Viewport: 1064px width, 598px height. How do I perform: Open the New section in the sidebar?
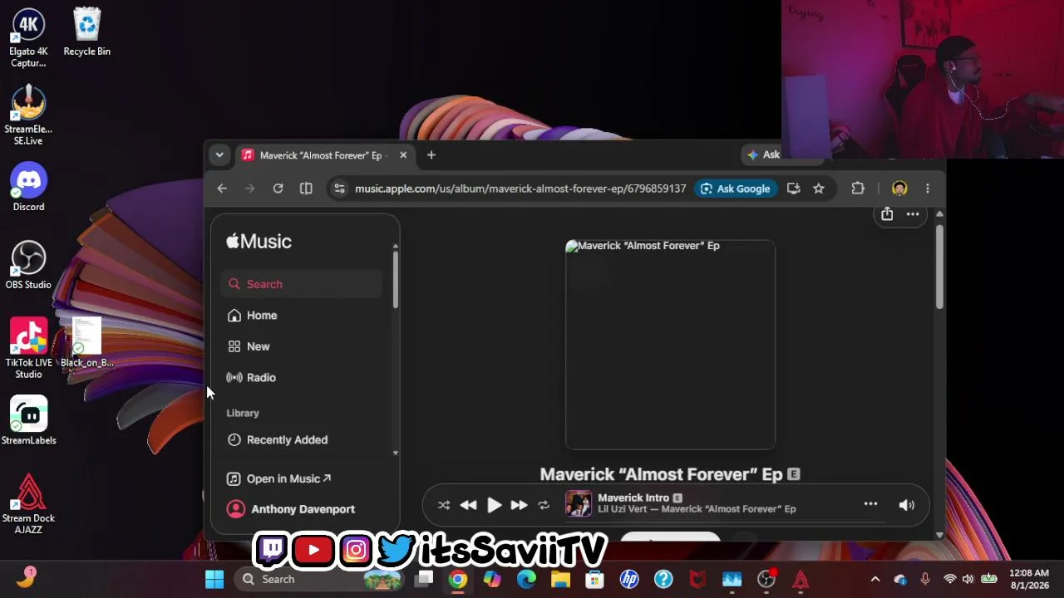[302, 346]
